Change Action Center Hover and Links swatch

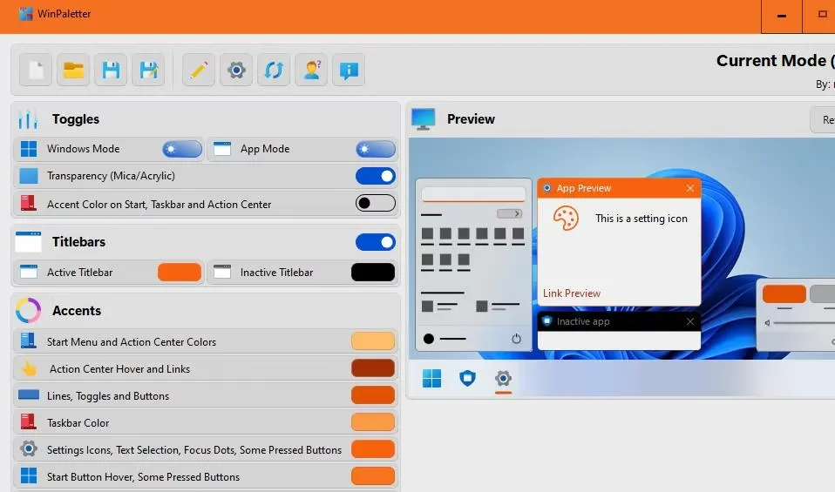tap(373, 368)
